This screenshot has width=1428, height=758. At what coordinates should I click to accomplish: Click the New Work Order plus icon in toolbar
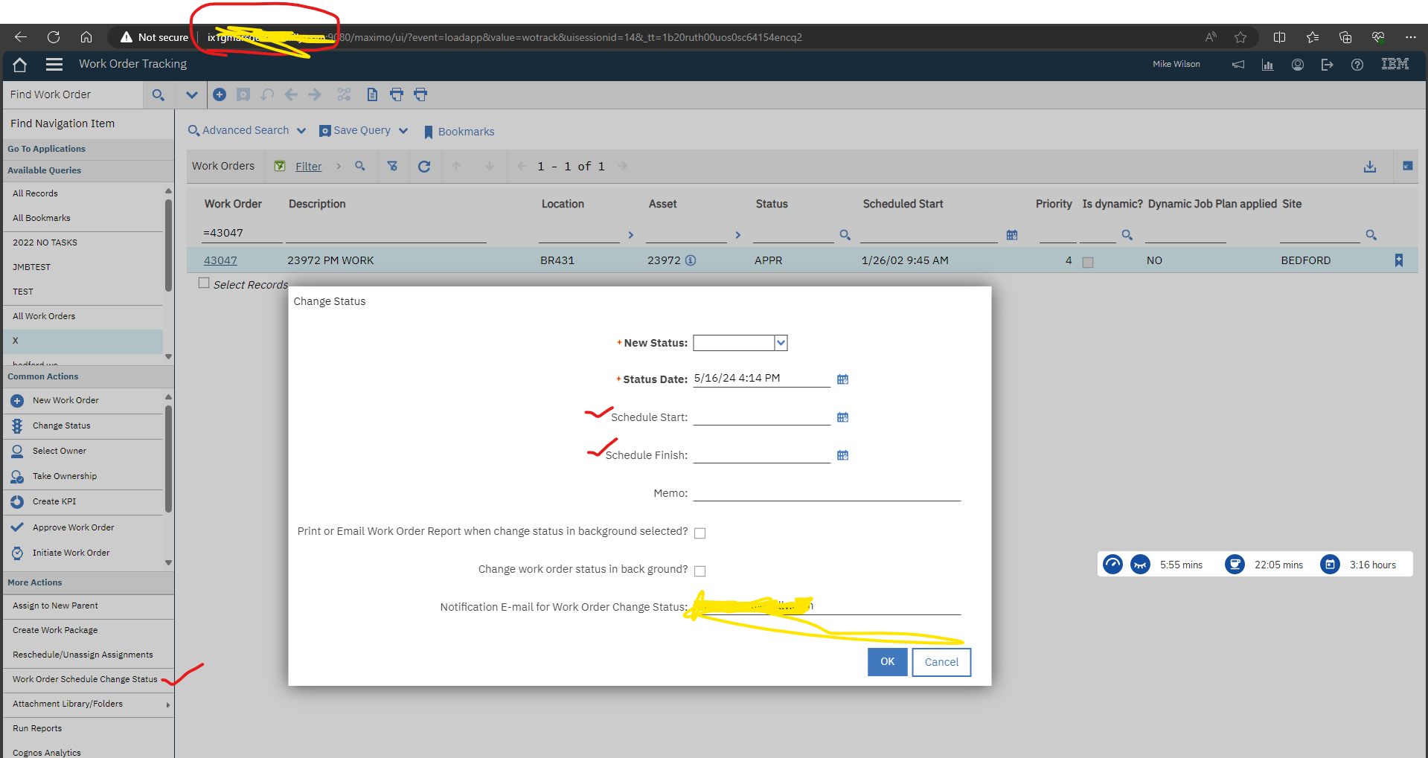(220, 94)
